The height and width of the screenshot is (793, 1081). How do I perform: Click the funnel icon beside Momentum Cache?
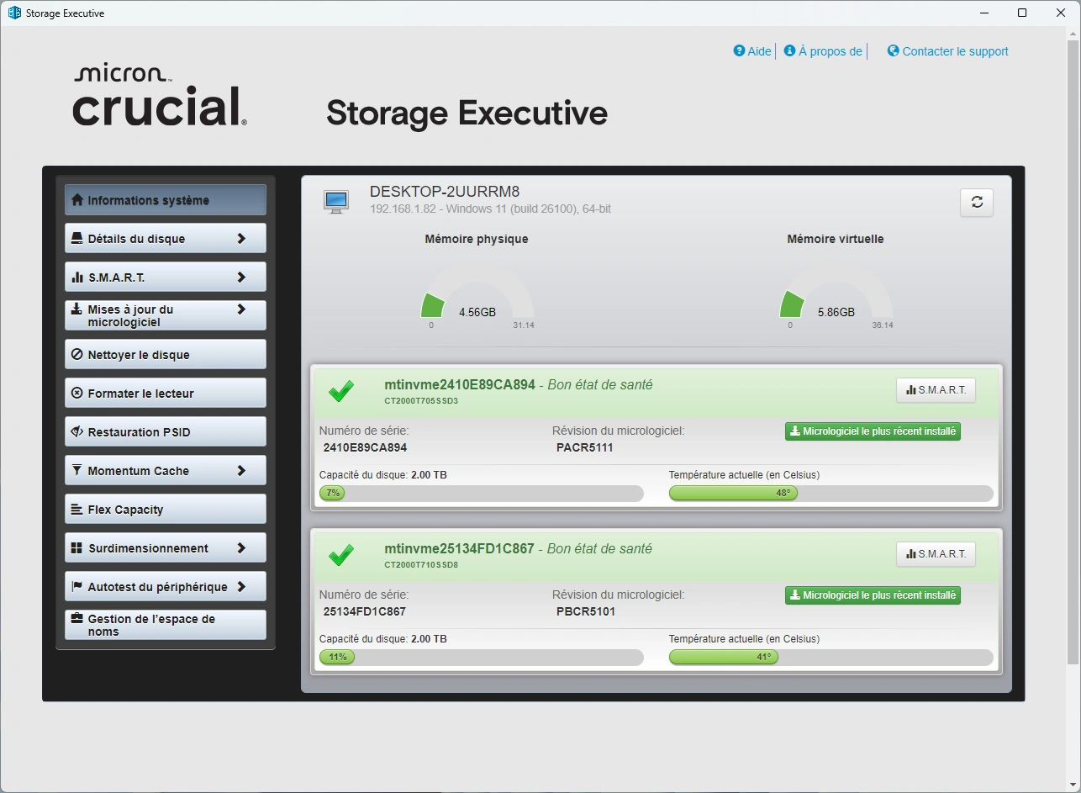(x=77, y=471)
